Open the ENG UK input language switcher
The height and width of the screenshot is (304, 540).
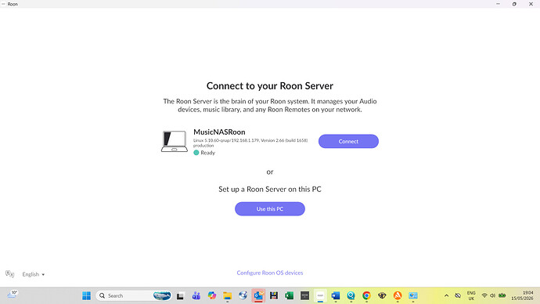(x=471, y=295)
